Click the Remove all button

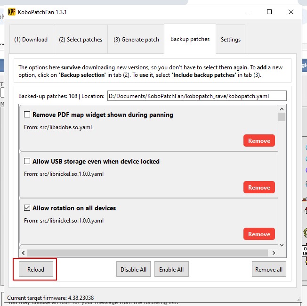coord(269,269)
